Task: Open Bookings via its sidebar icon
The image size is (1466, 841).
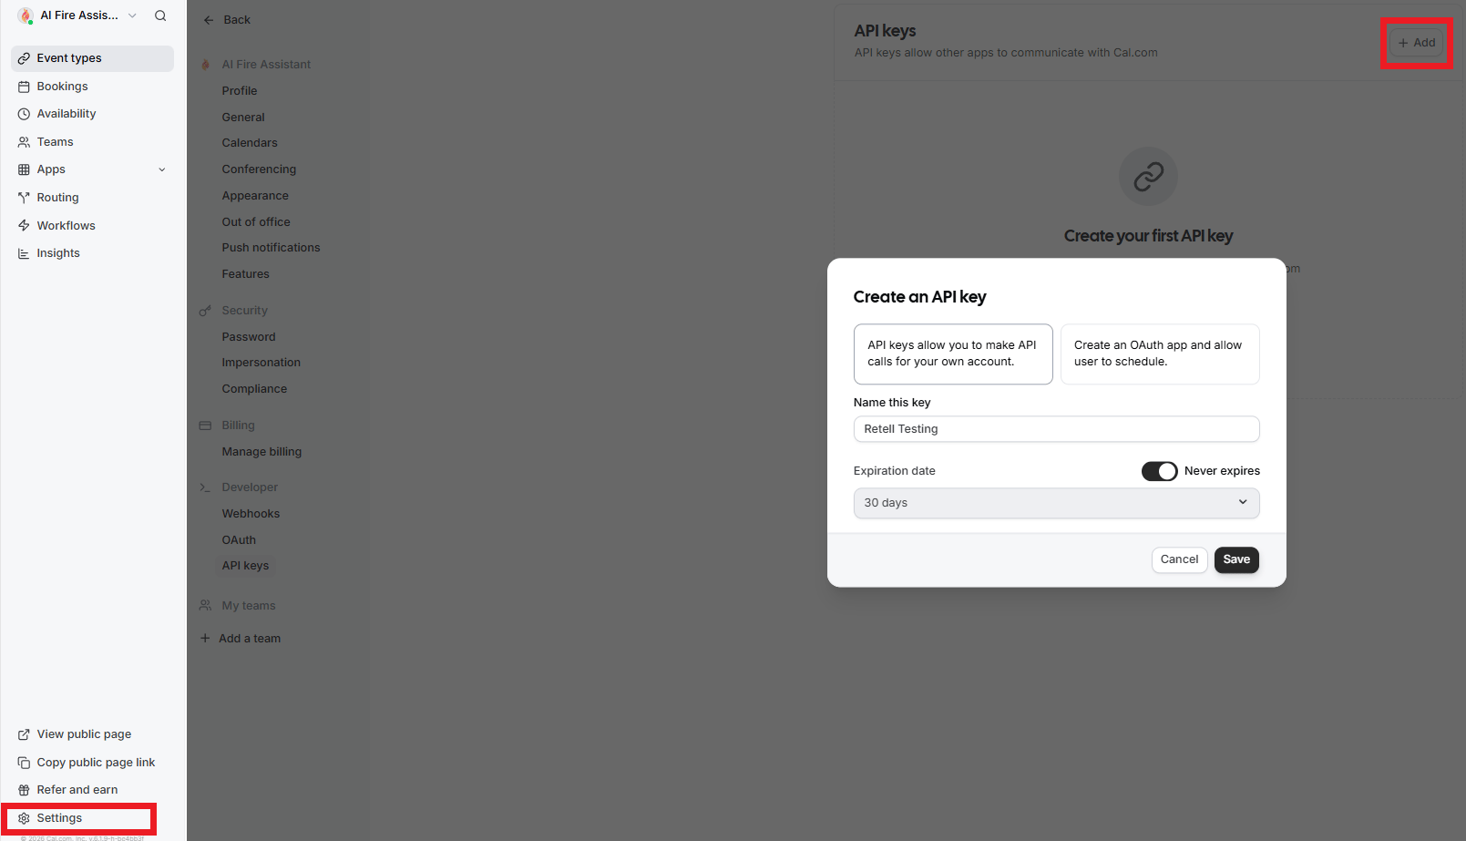Action: [23, 86]
